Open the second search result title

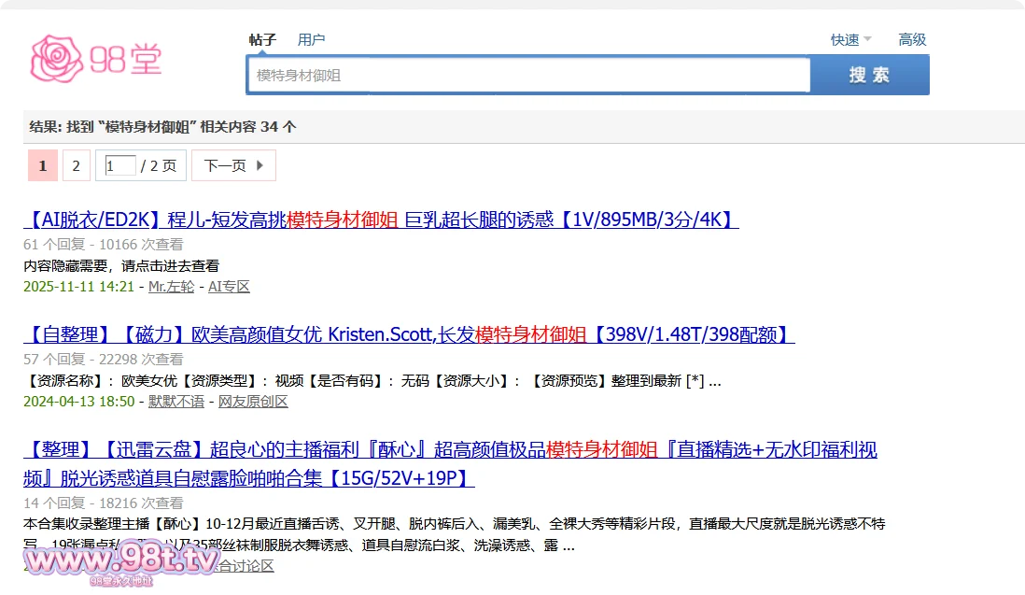pos(409,334)
